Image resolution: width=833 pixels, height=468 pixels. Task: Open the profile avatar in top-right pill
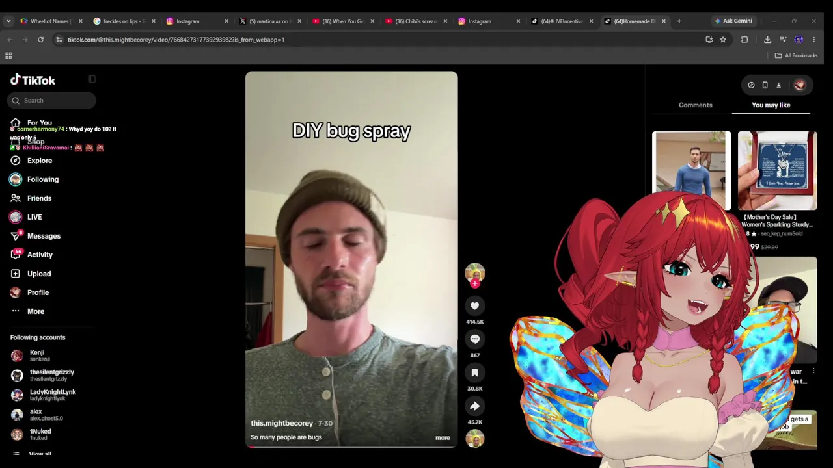tap(799, 85)
